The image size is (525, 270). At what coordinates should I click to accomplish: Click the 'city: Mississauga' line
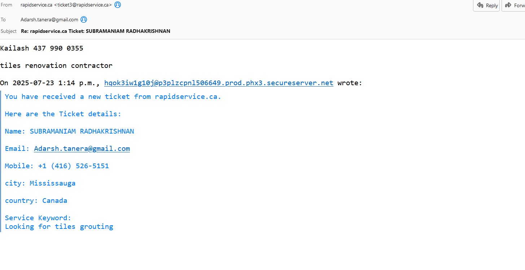pos(40,183)
